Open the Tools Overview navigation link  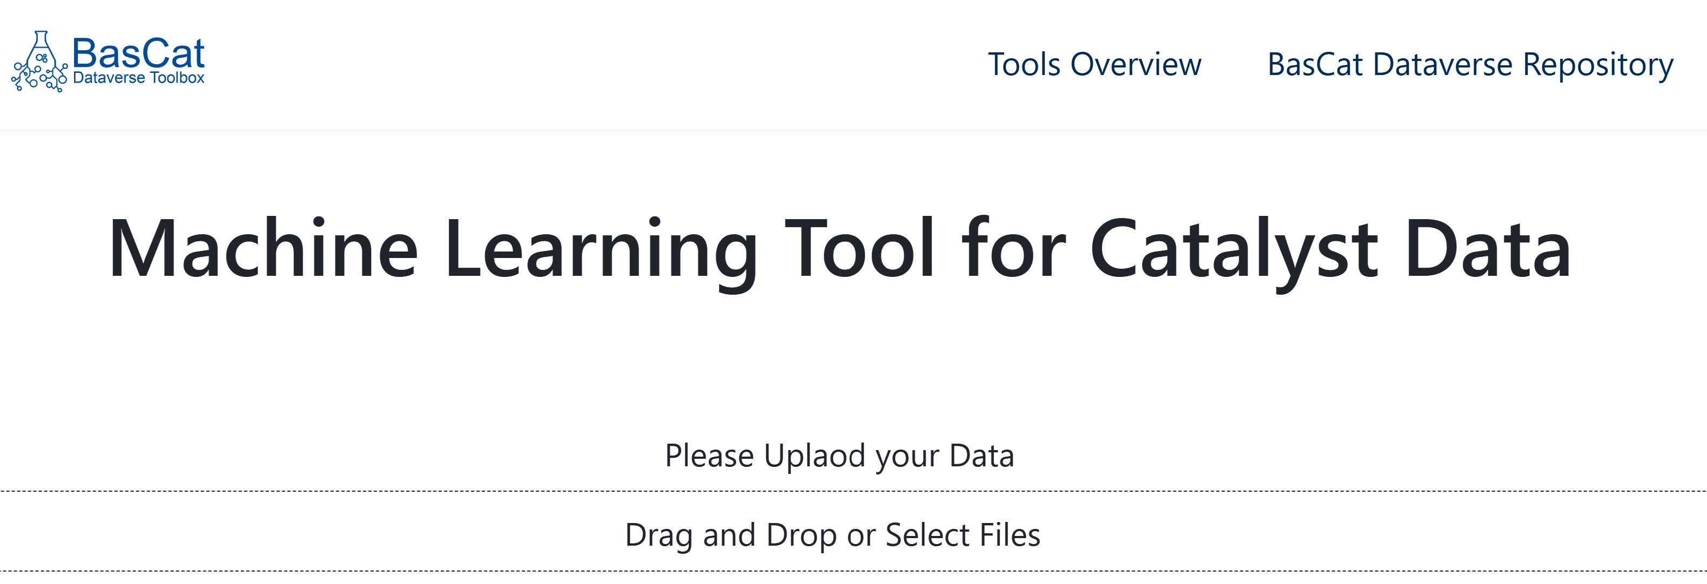[x=1094, y=64]
